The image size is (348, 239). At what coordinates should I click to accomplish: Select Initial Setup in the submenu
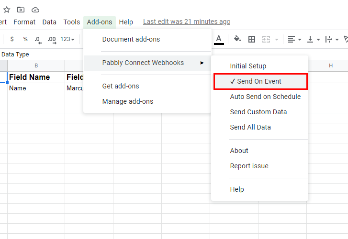(259, 66)
